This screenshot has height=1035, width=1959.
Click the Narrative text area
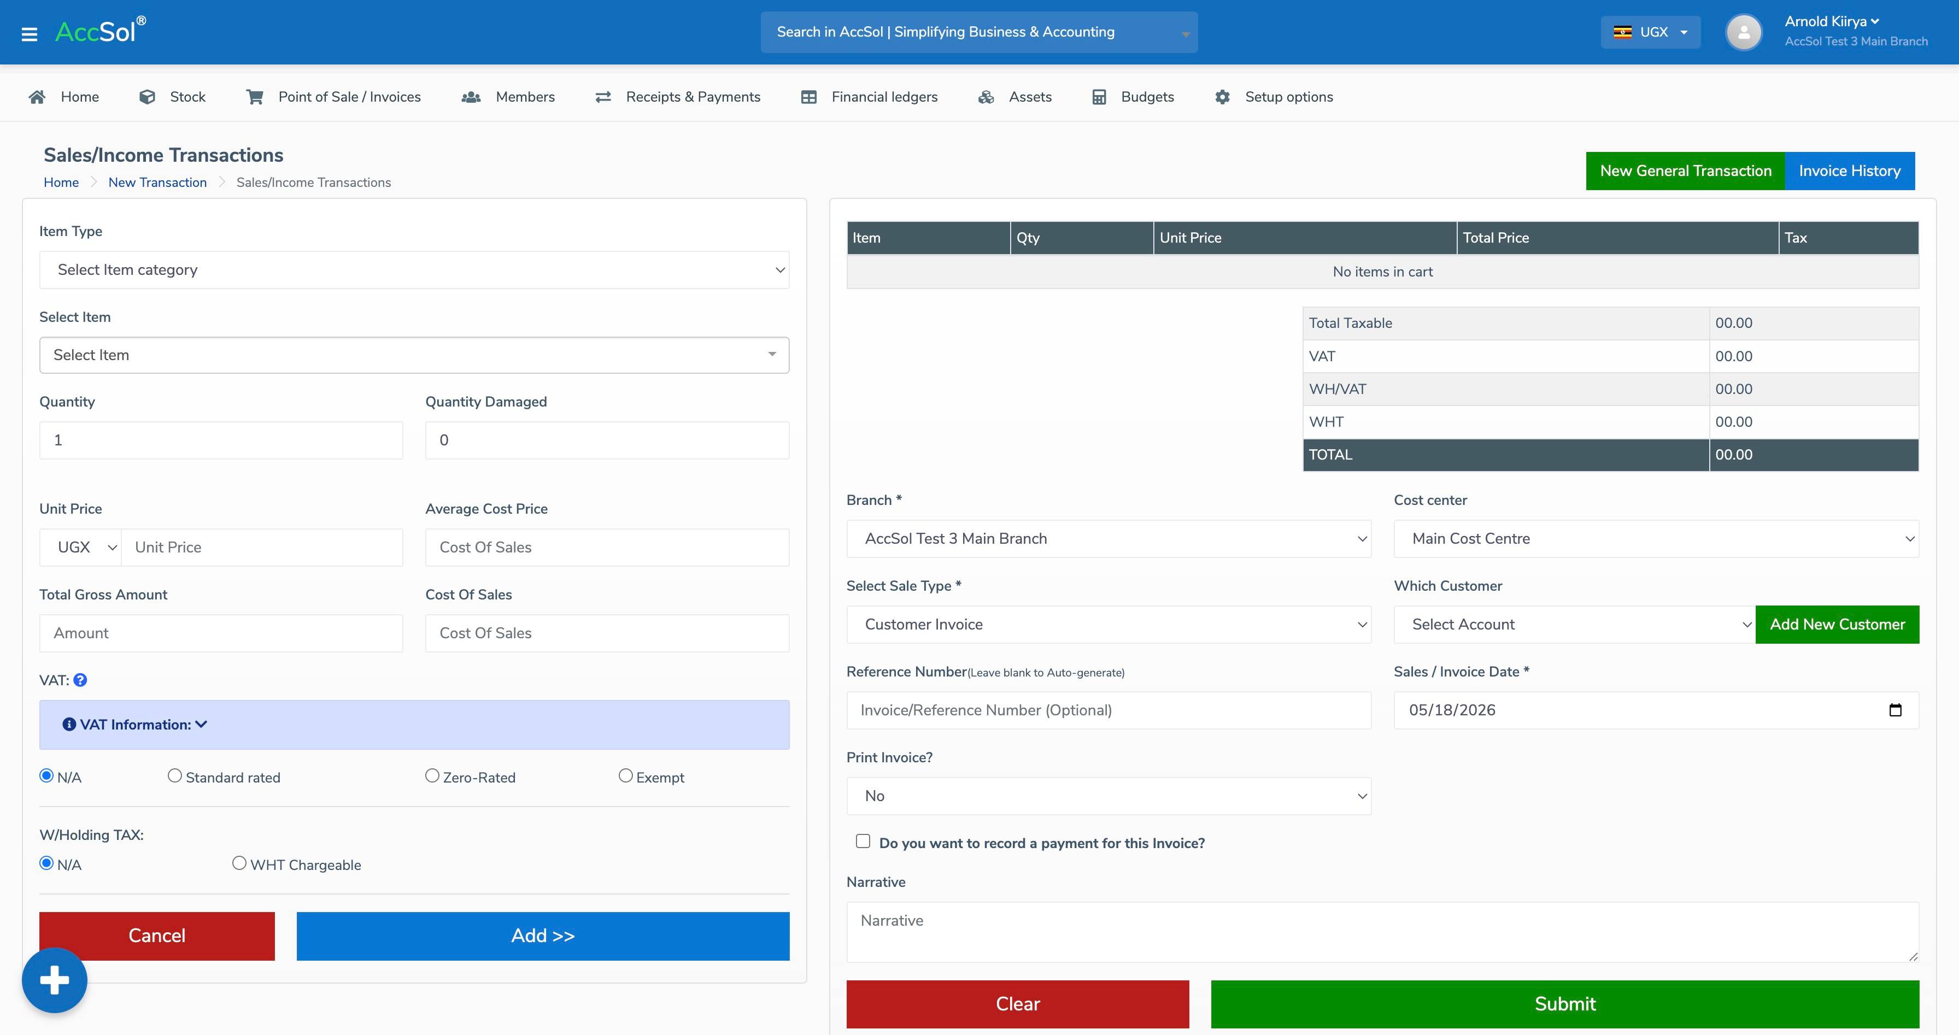coord(1382,932)
